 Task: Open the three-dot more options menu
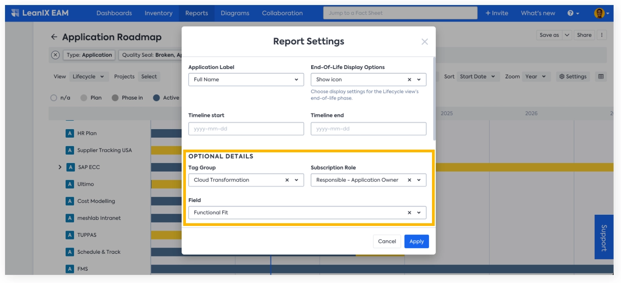602,35
